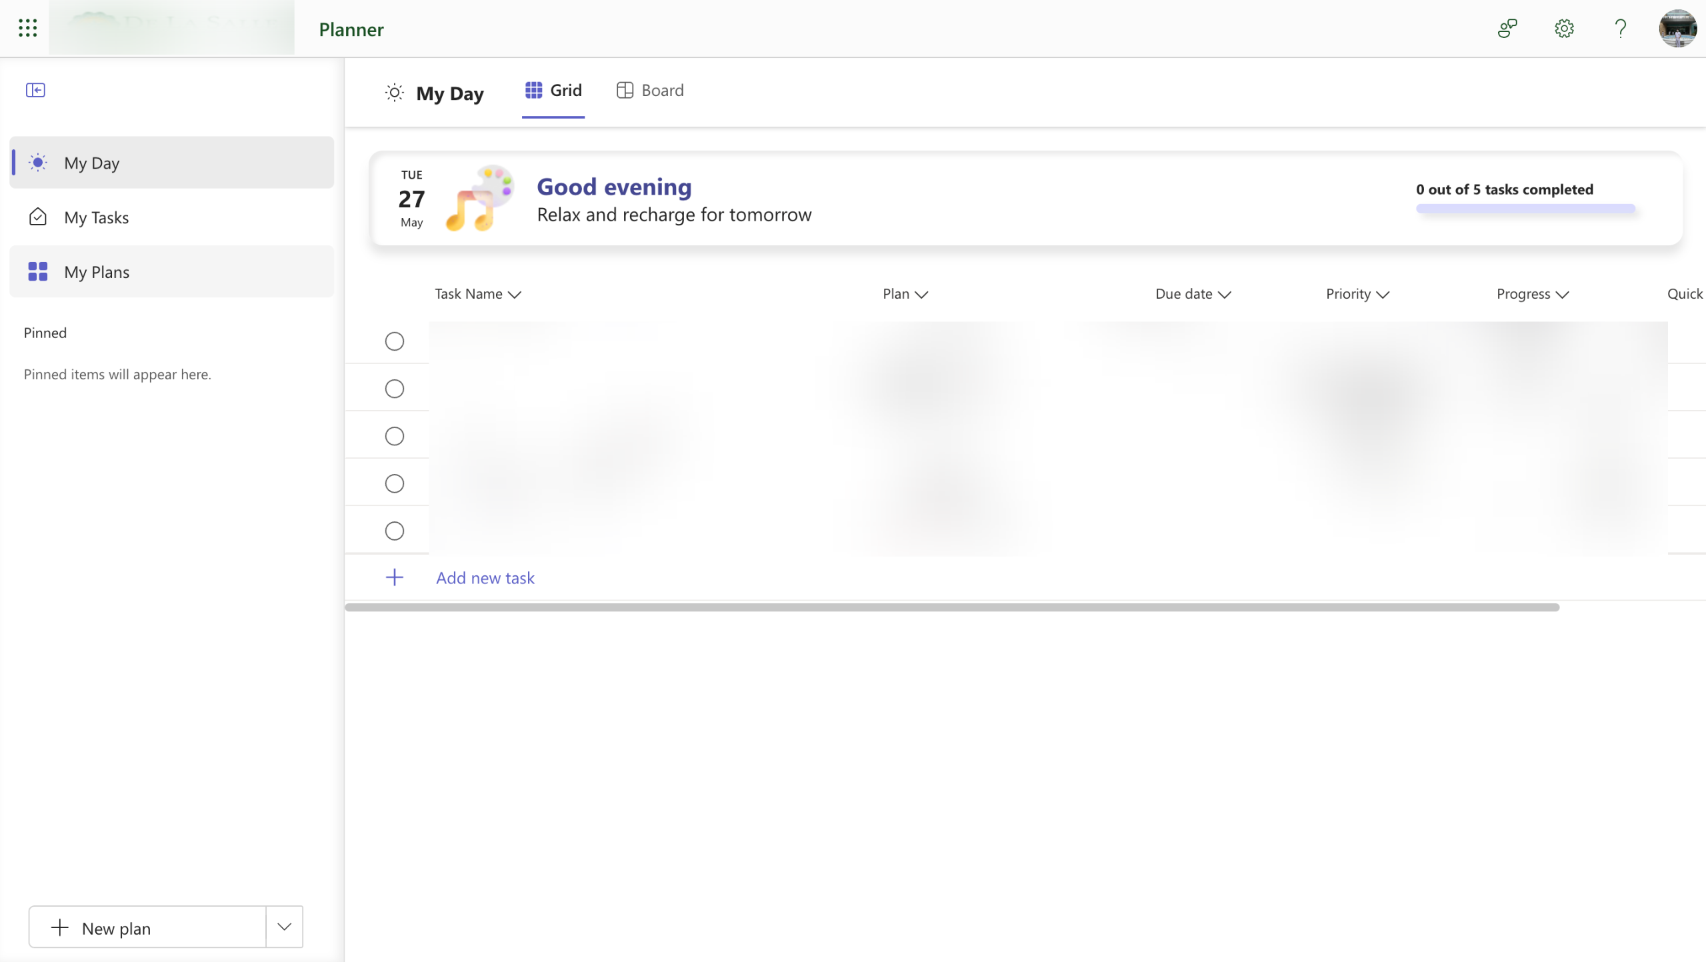1706x962 pixels.
Task: Select My Tasks in the sidebar
Action: [172, 217]
